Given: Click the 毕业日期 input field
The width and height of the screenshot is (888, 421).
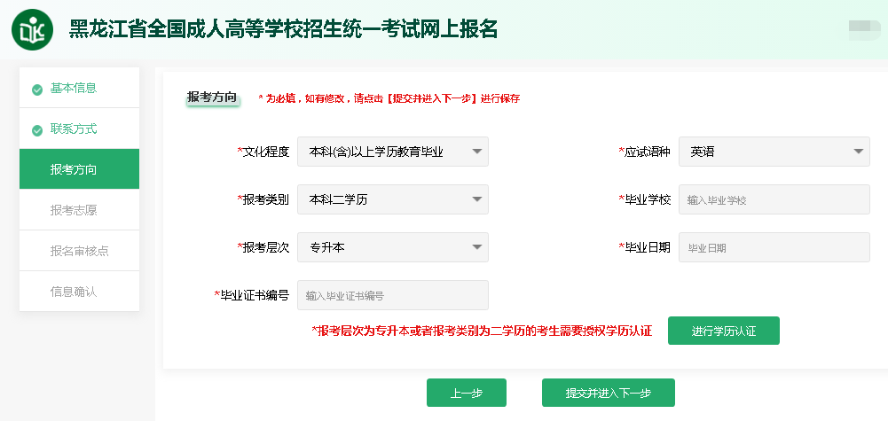Looking at the screenshot, I should [x=774, y=247].
